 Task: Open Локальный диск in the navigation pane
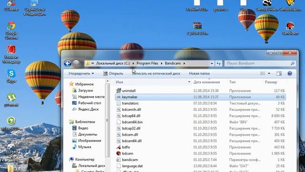pos(91,166)
